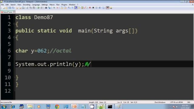Open the View menu
Screen dimensions: 194x109
click(19, 5)
